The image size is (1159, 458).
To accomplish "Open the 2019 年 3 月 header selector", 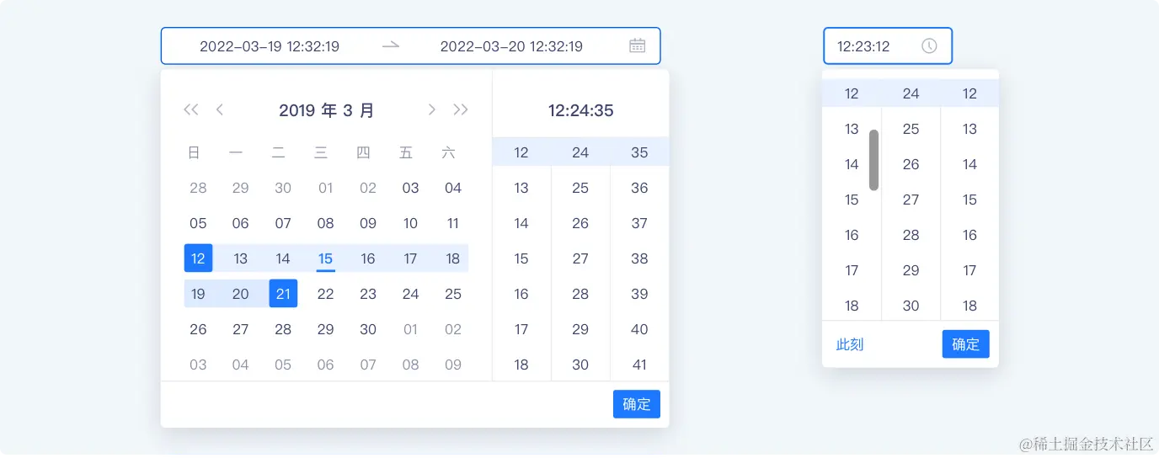I will click(327, 110).
